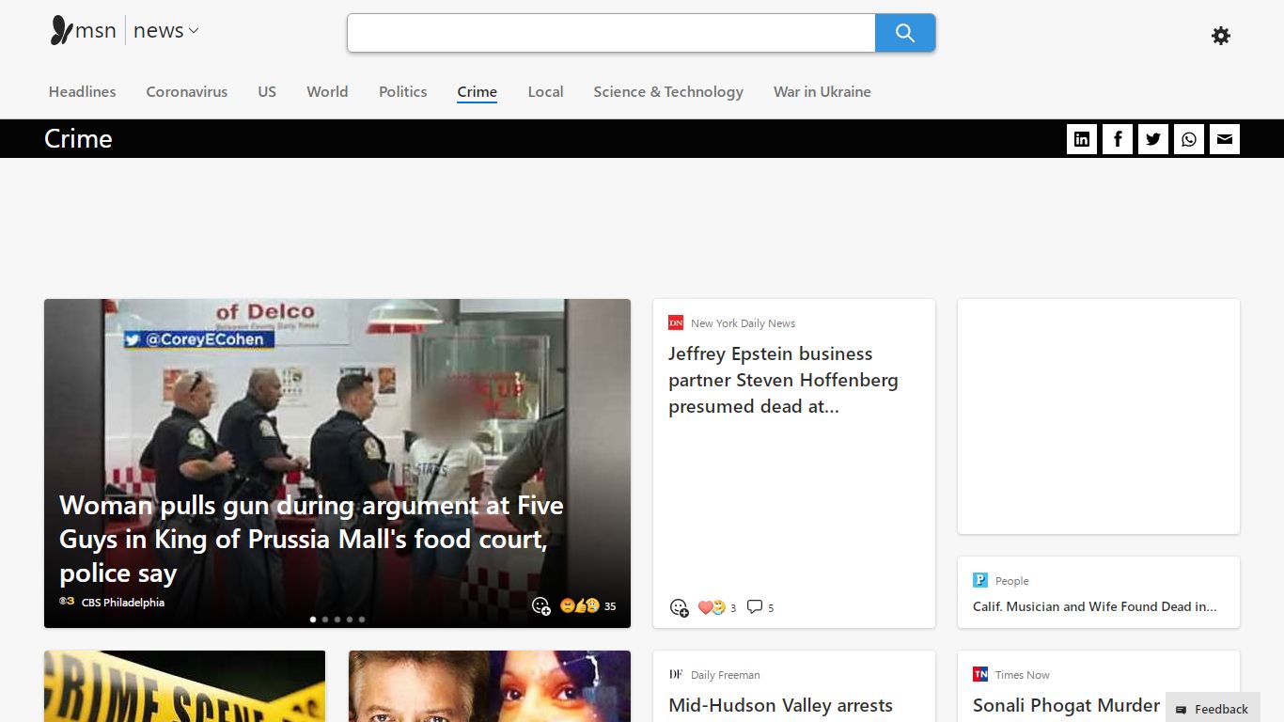Add reaction to Jeffrey Epstein article
The image size is (1284, 722).
coord(679,607)
